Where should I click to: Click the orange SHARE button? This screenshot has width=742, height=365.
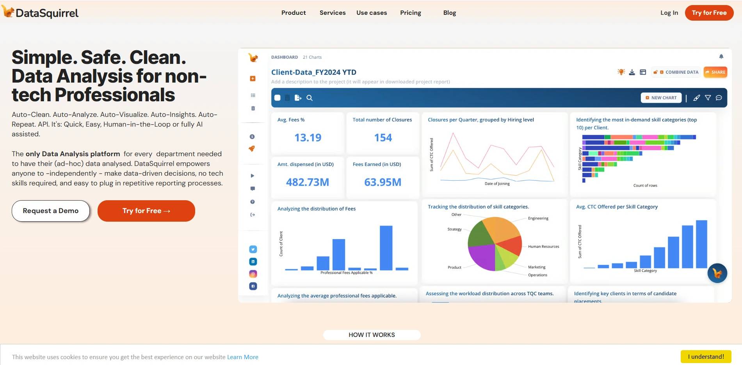(715, 72)
